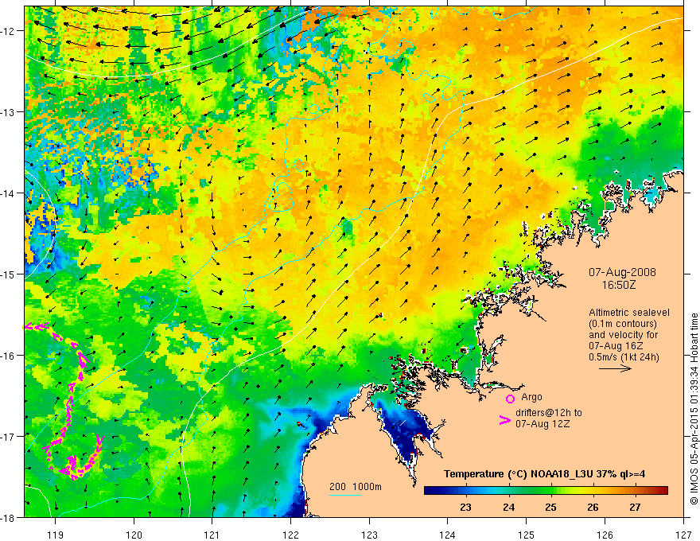Viewport: 700px width, 541px height.
Task: Click the date text 07-Aug-2008
Action: tap(622, 272)
